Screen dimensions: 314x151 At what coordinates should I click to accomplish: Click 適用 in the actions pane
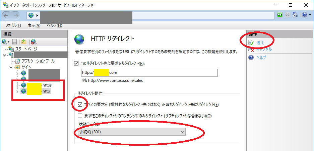pos(260,42)
